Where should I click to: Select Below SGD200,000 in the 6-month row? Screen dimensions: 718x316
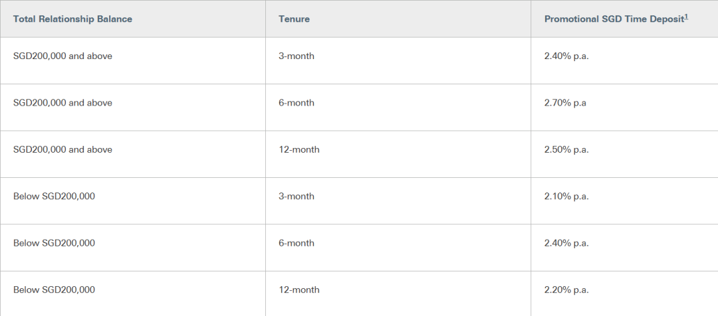[x=54, y=243]
